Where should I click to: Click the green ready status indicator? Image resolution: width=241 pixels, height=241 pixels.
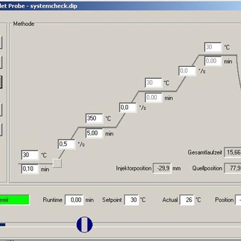click(14, 200)
